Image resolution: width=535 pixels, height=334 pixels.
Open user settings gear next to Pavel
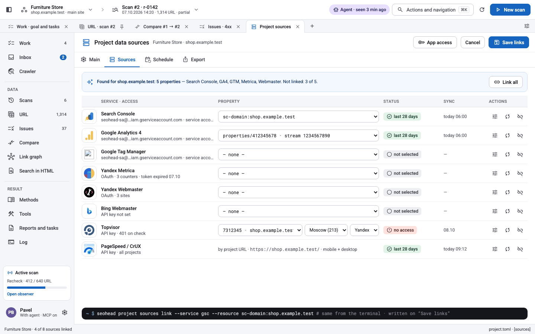[x=65, y=312]
